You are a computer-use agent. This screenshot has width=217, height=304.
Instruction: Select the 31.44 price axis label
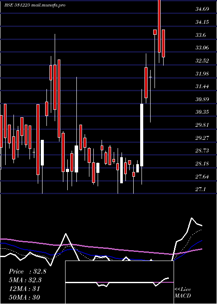pyautogui.click(x=202, y=86)
